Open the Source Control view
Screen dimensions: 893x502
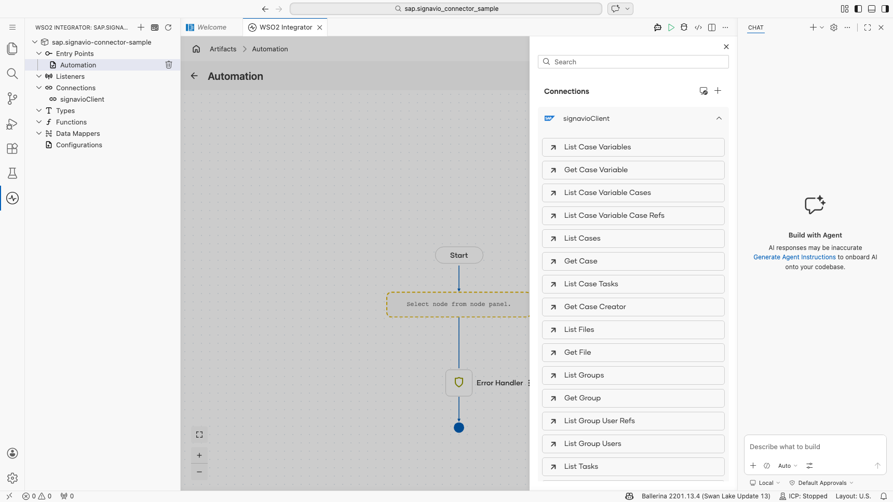coord(12,99)
